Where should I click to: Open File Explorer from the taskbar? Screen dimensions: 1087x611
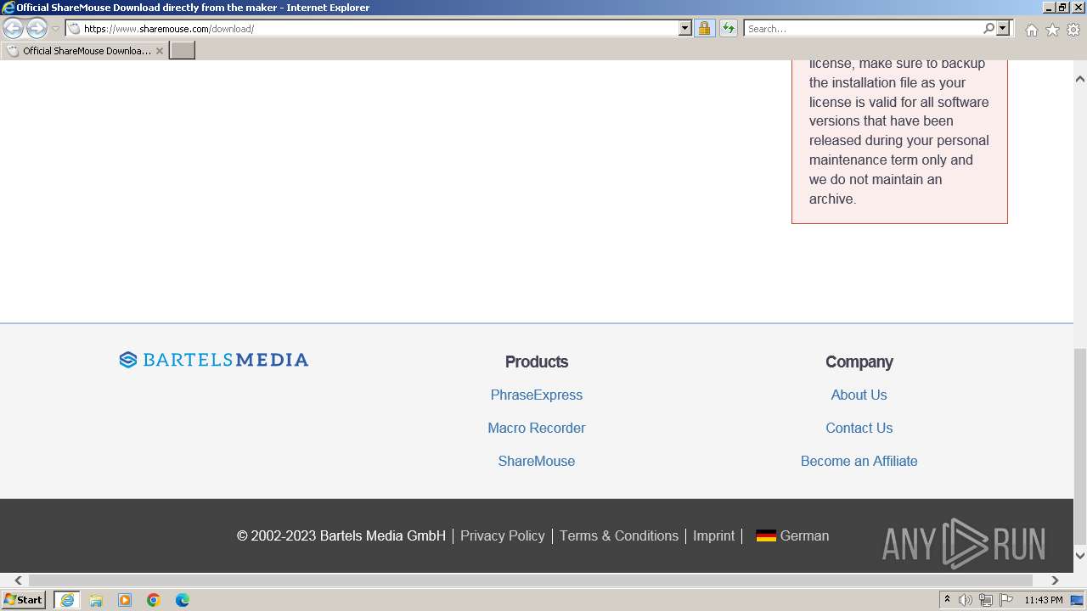point(96,600)
